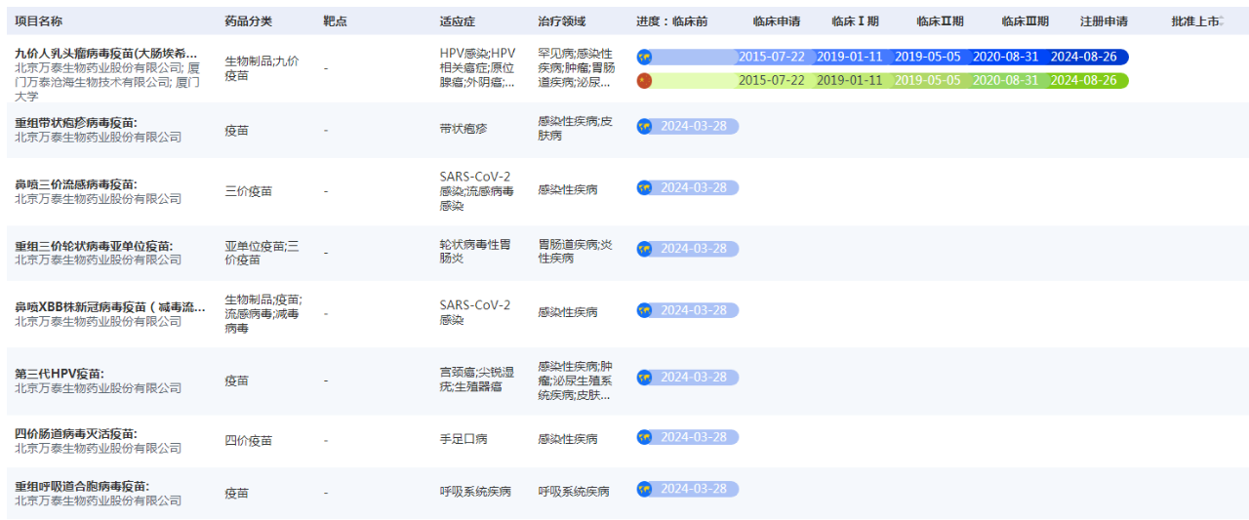Click the 临床Ⅰ期 column header
This screenshot has height=520, width=1249.
(x=855, y=20)
